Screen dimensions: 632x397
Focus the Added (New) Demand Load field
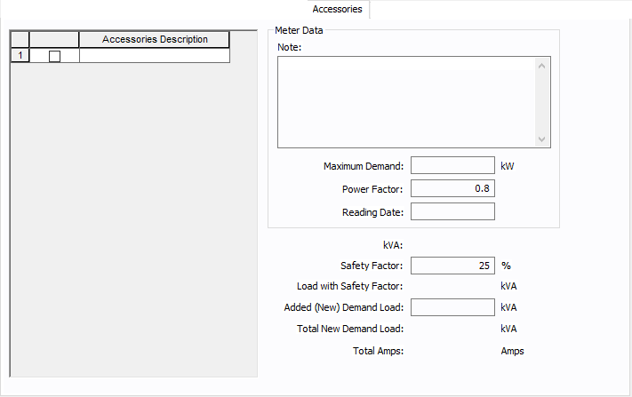pos(452,307)
